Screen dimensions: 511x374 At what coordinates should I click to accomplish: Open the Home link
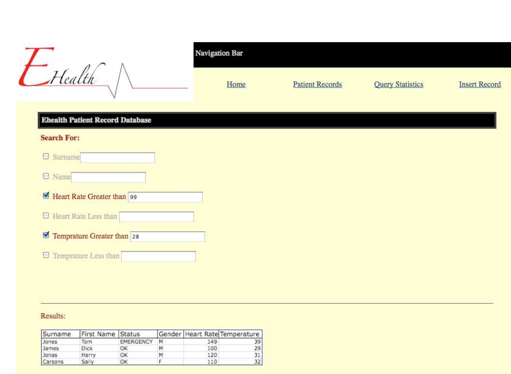[236, 85]
